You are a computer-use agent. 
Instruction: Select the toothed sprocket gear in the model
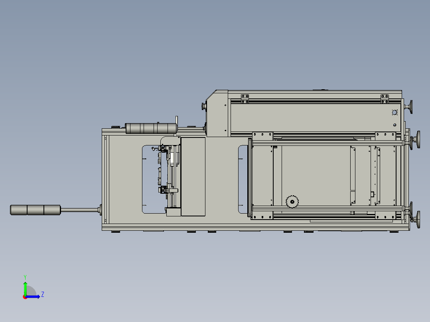point(292,202)
